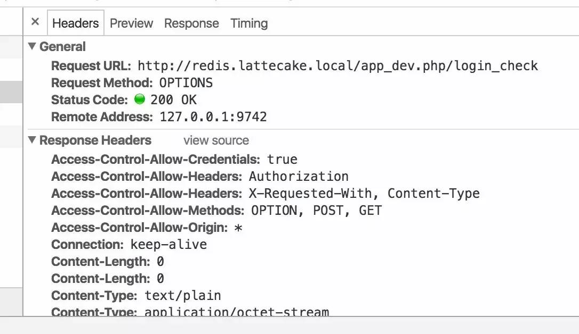Open the Preview tab

click(132, 23)
